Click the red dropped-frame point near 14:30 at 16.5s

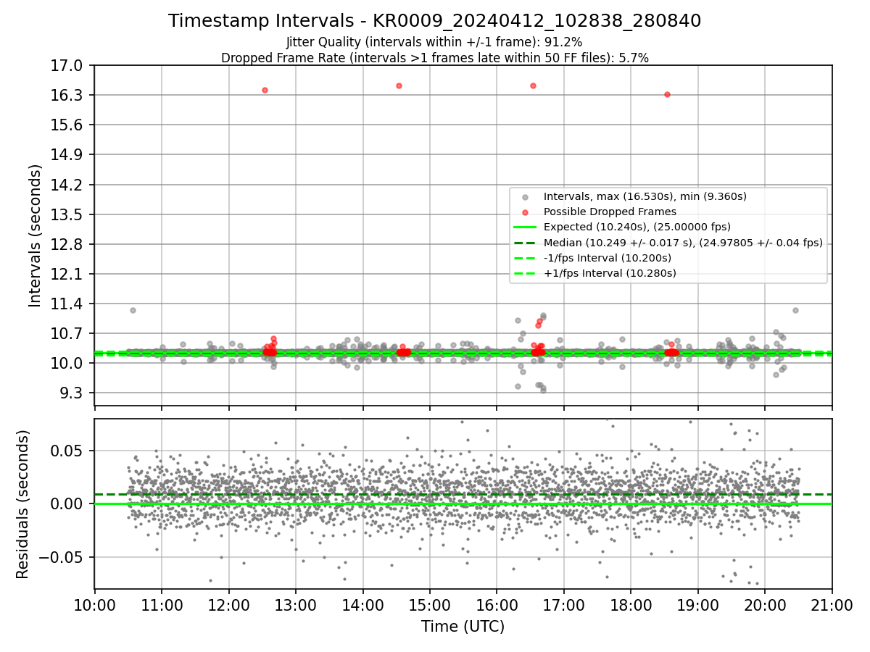pos(399,85)
